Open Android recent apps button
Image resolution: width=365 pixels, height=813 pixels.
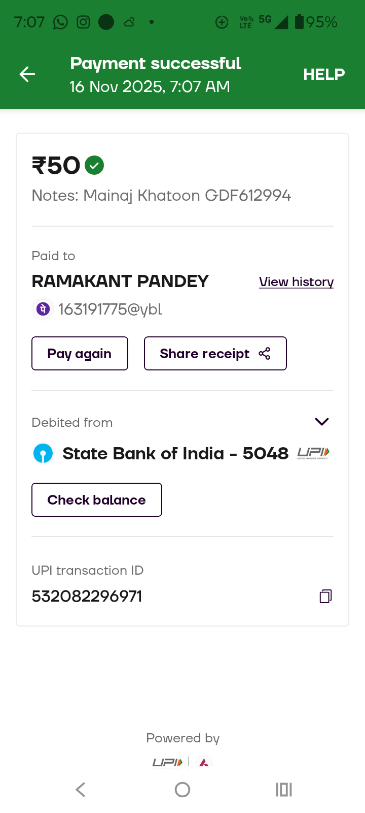click(x=284, y=790)
